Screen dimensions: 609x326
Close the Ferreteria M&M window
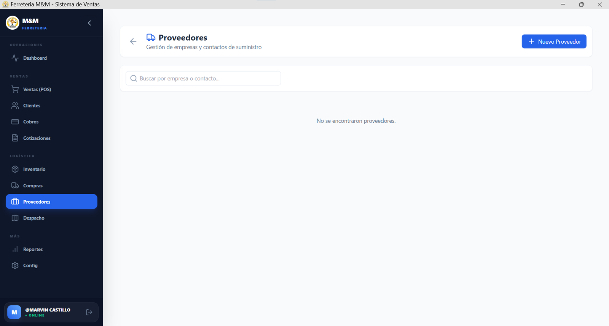pos(599,5)
